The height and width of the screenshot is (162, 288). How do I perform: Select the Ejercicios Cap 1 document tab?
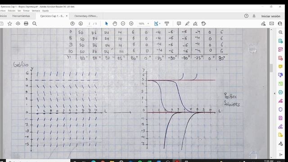(52, 16)
